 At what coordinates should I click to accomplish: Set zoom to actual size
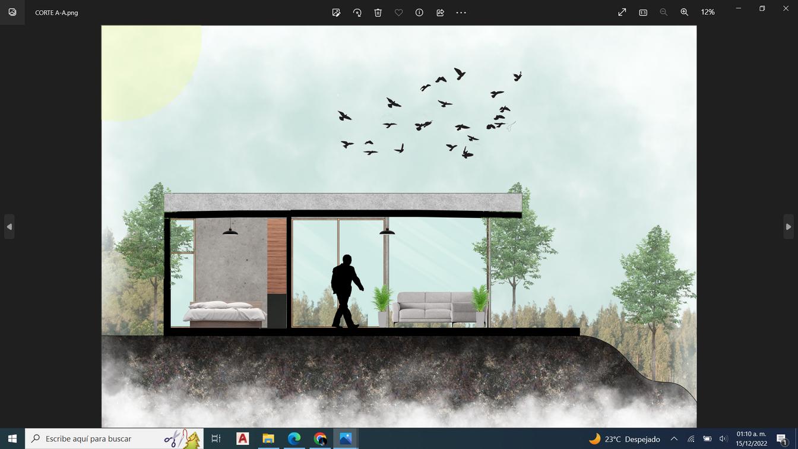[642, 12]
